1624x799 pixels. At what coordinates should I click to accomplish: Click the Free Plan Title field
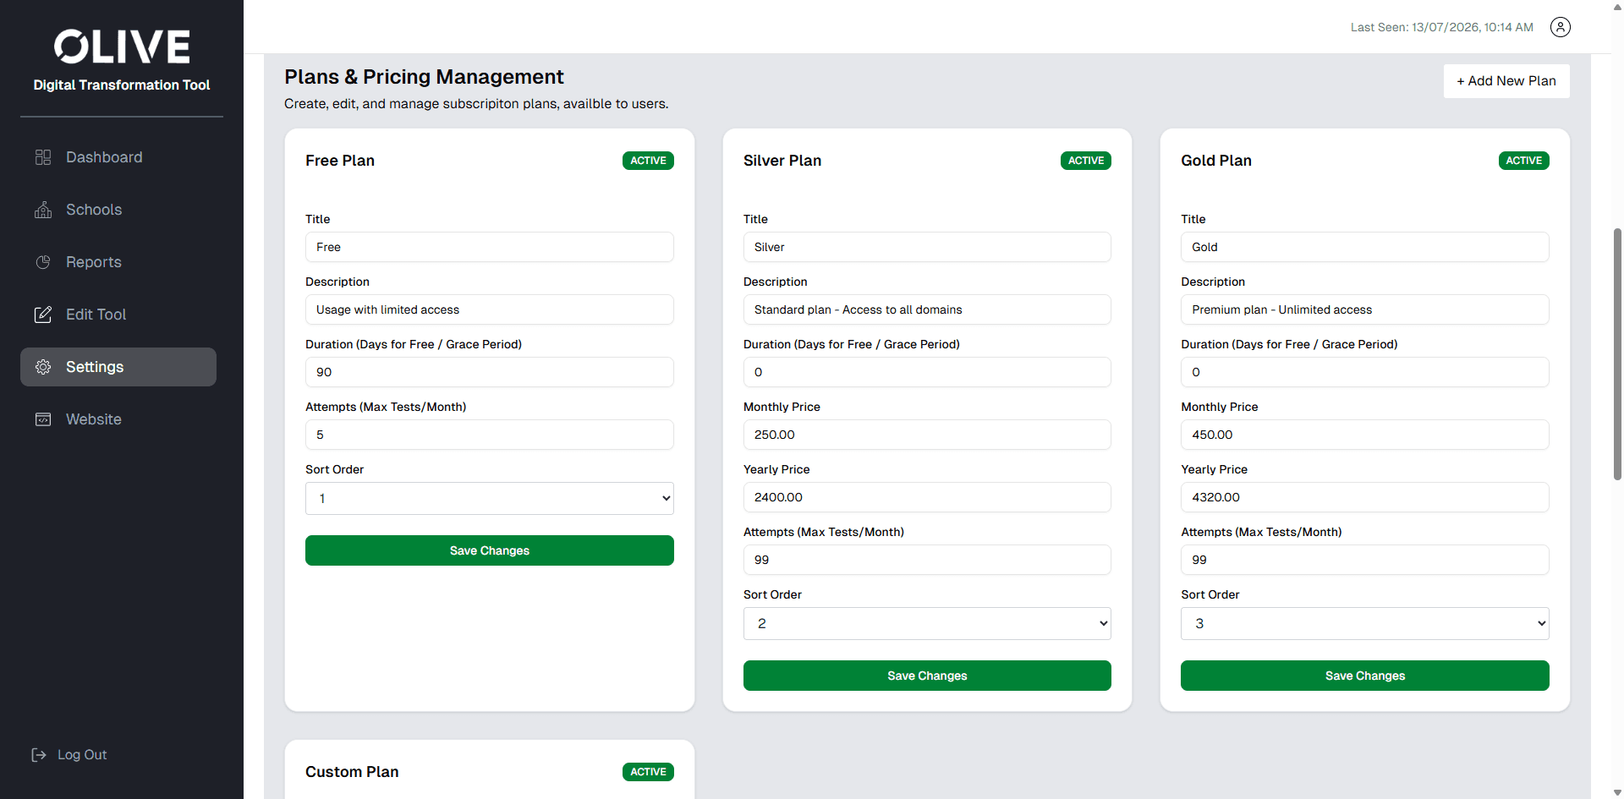[490, 247]
